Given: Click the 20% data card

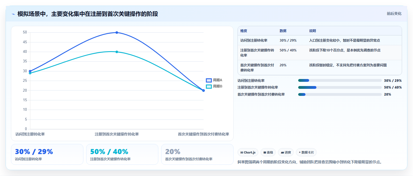Looking at the screenshot, I should (x=197, y=154).
